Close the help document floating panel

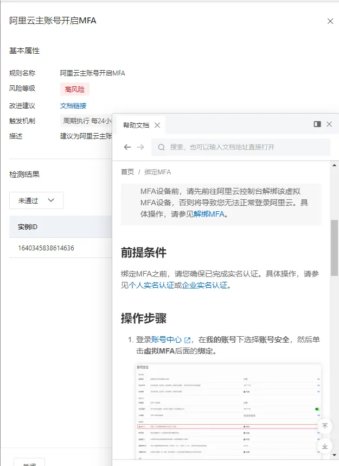[329, 124]
